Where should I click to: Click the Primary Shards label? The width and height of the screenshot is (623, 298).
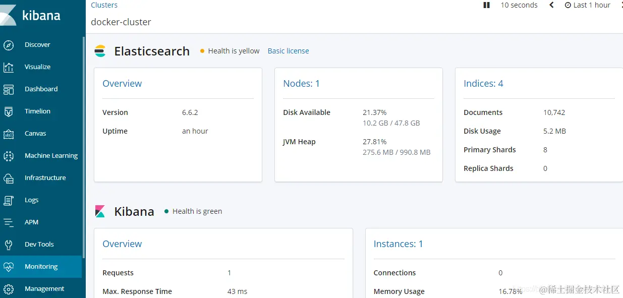point(490,150)
